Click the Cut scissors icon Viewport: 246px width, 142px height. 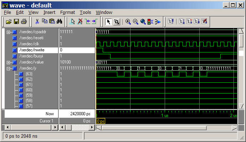point(37,21)
